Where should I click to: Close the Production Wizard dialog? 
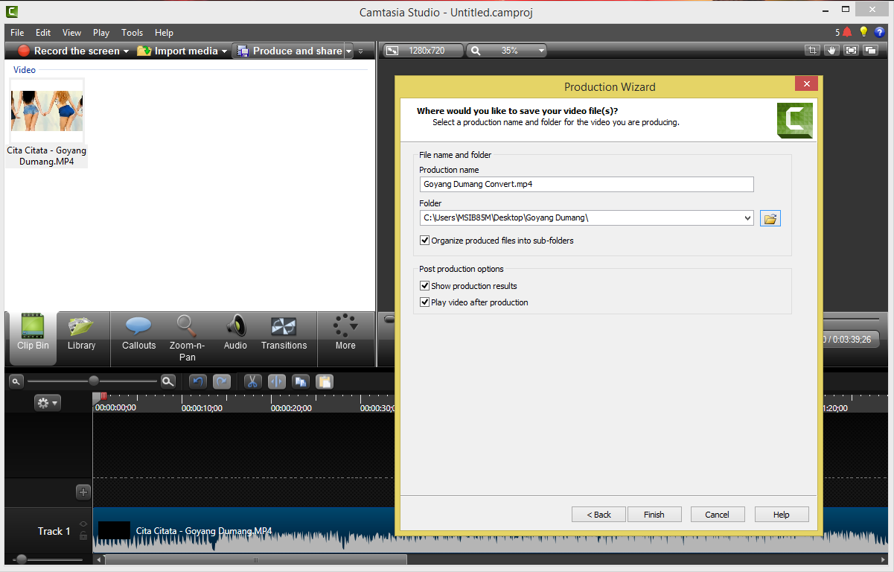pos(806,83)
